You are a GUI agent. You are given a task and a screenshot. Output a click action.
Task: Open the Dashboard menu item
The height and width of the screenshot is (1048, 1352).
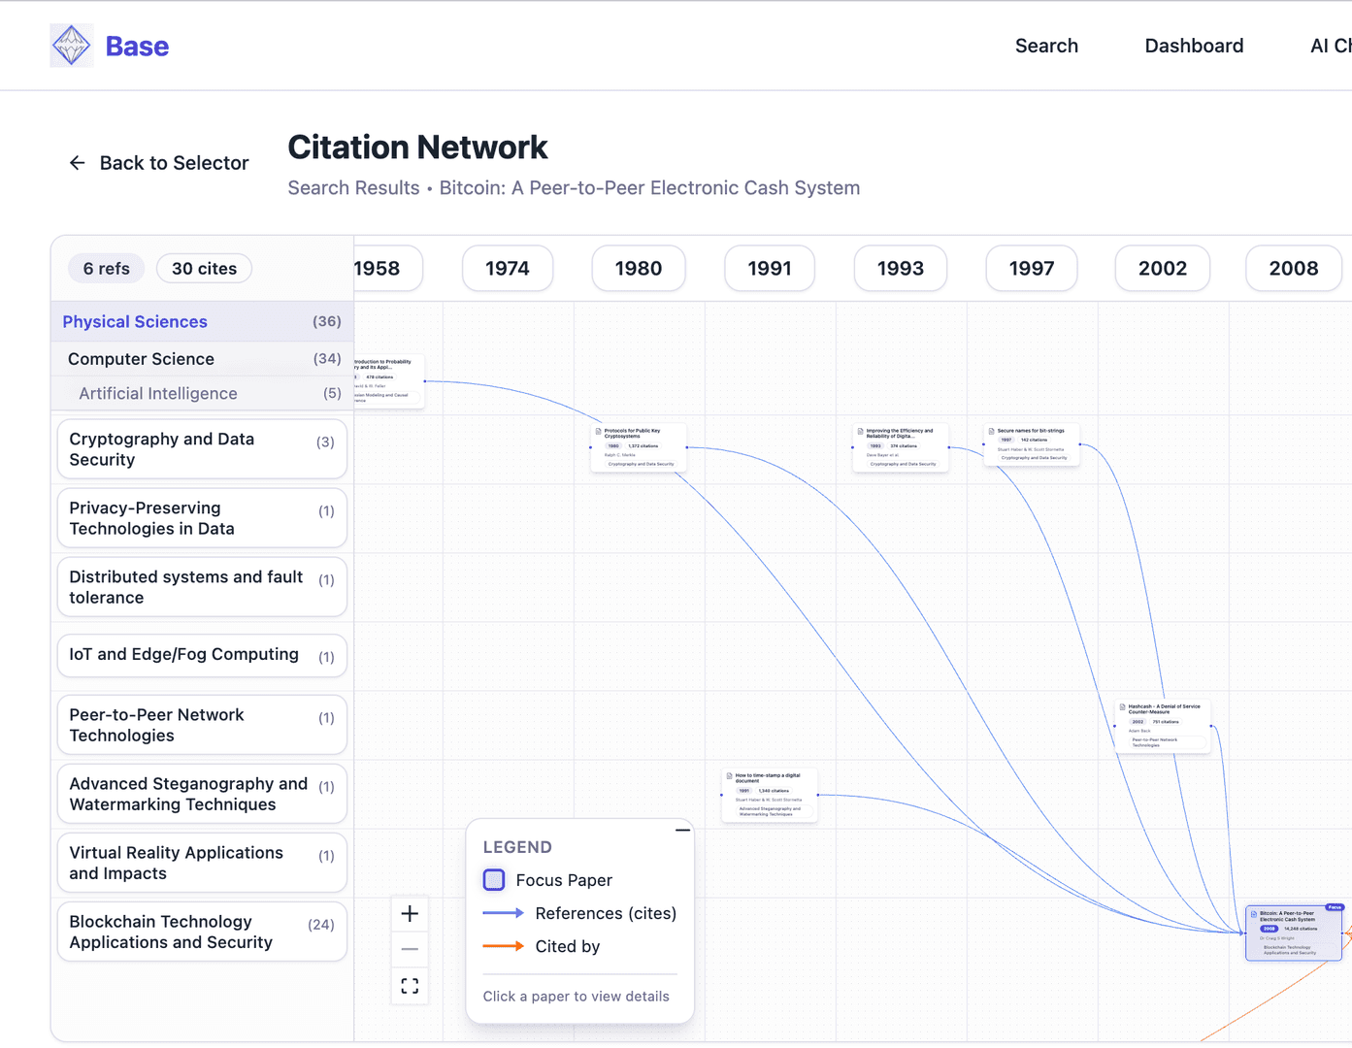(x=1194, y=46)
